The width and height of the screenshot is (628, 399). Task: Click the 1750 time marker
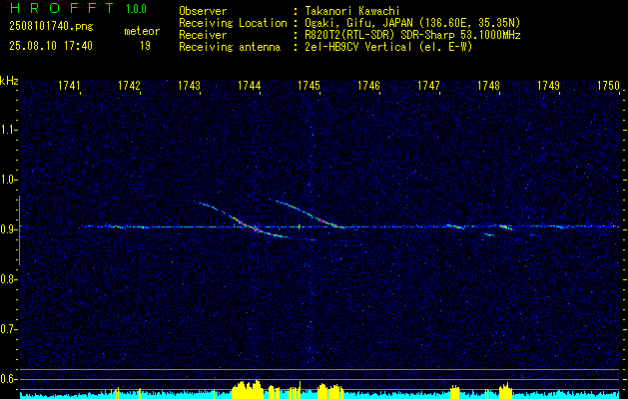coord(608,86)
